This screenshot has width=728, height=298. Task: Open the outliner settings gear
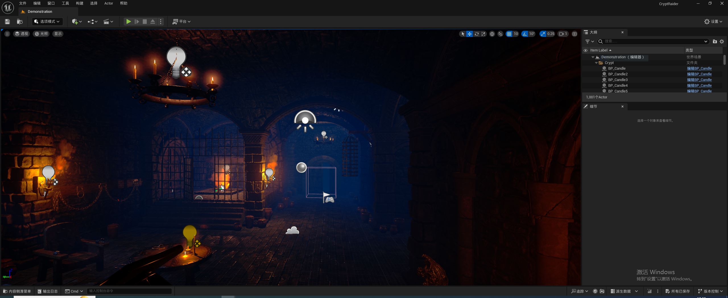coord(722,42)
